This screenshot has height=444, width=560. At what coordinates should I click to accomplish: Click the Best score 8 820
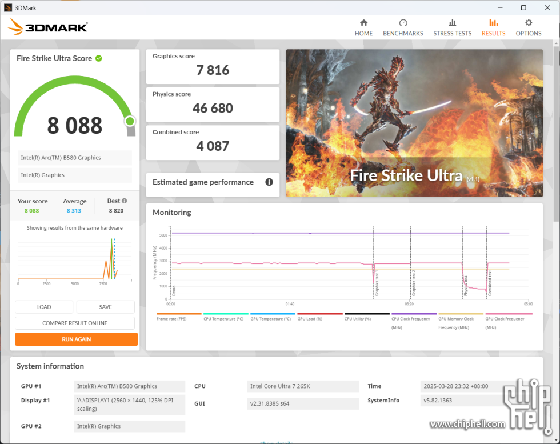click(116, 211)
